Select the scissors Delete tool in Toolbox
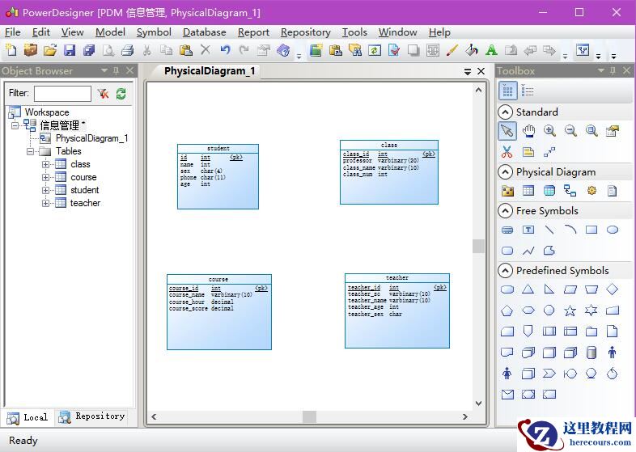 507,152
